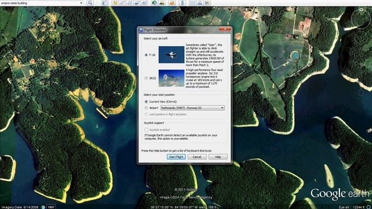Click the F-16 jet thumbnail image
This screenshot has width=372, height=209.
pyautogui.click(x=171, y=55)
